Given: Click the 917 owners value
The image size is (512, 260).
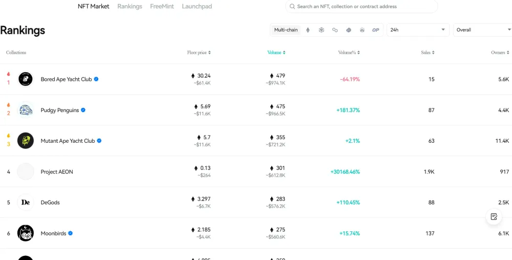Looking at the screenshot, I should coord(504,171).
